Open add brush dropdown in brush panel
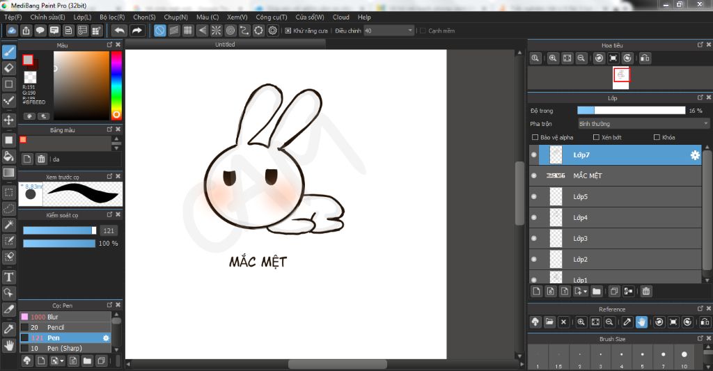713x371 pixels. click(62, 361)
